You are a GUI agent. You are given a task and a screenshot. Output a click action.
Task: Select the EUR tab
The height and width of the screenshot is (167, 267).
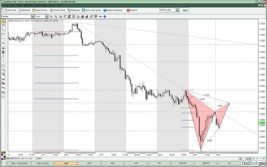click(89, 163)
